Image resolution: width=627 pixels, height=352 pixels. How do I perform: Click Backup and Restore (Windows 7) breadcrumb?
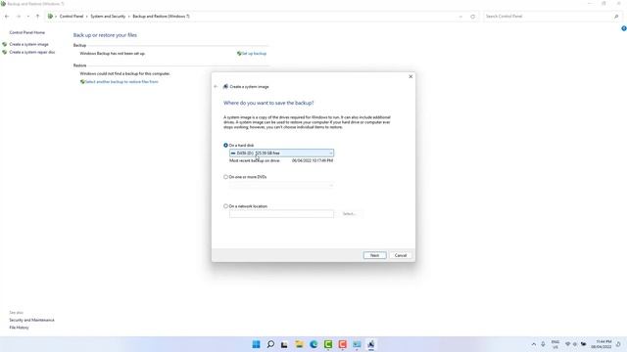coord(161,17)
